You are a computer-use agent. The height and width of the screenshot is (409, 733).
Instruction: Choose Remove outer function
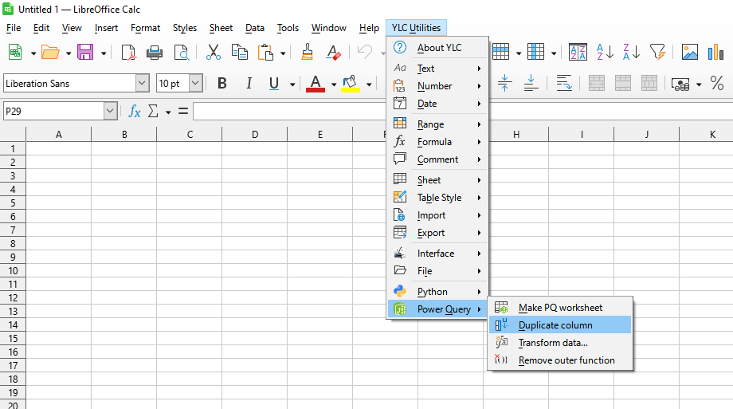click(560, 360)
